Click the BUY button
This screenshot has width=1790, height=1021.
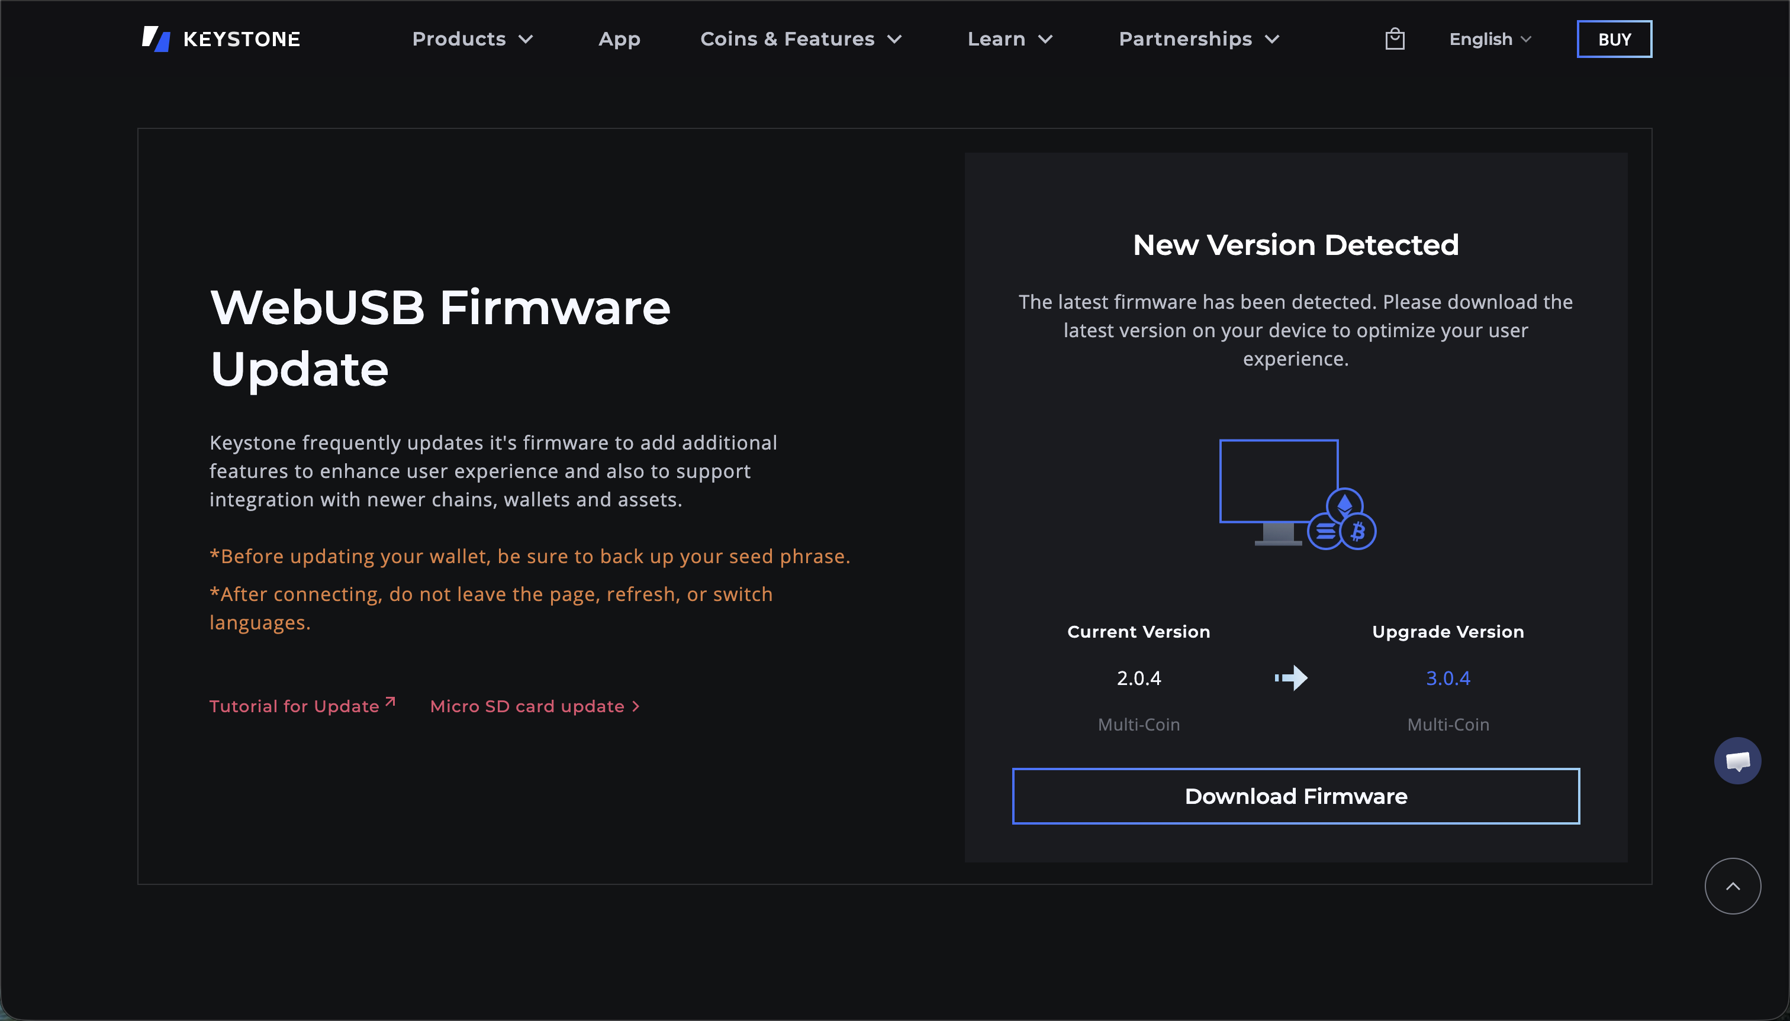click(x=1614, y=39)
